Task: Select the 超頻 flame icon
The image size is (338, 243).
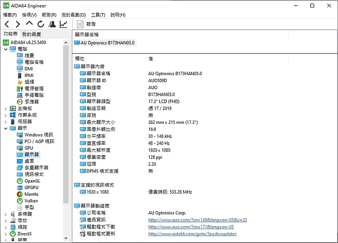Action: click(20, 82)
